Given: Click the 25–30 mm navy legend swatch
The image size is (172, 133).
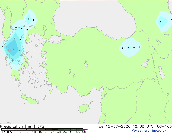Looking at the screenshot, I should tap(55, 129).
